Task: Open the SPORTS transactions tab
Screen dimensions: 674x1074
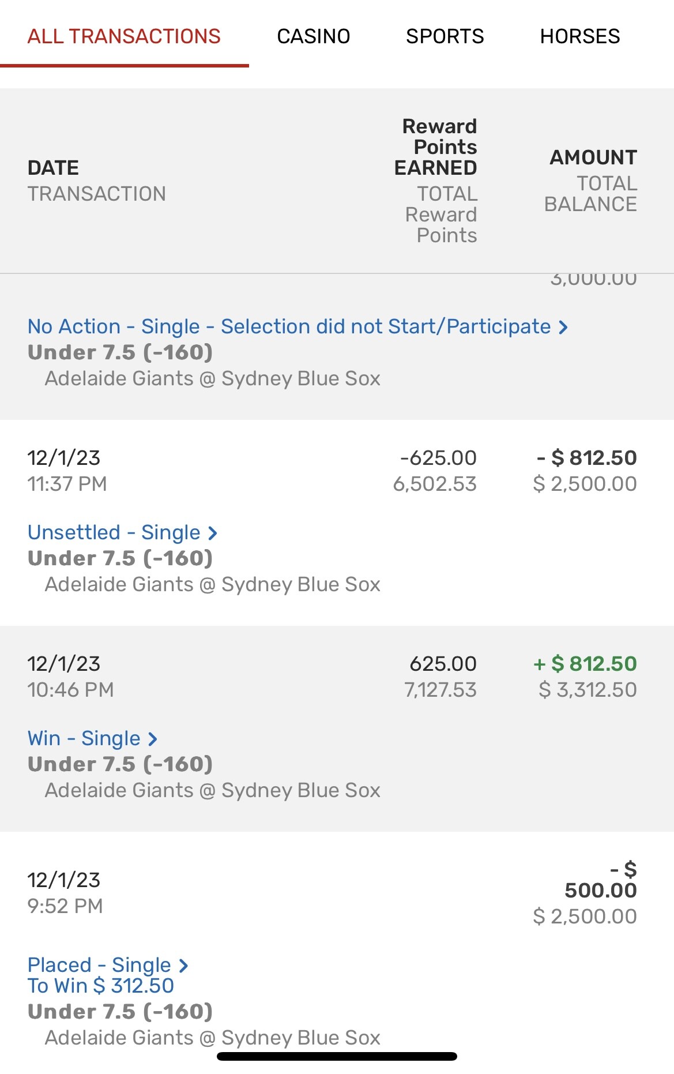Action: [x=445, y=36]
